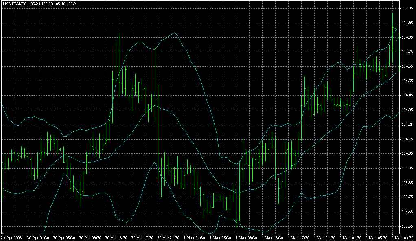
Task: Click the 105.05 price scale label
Action: [407, 8]
